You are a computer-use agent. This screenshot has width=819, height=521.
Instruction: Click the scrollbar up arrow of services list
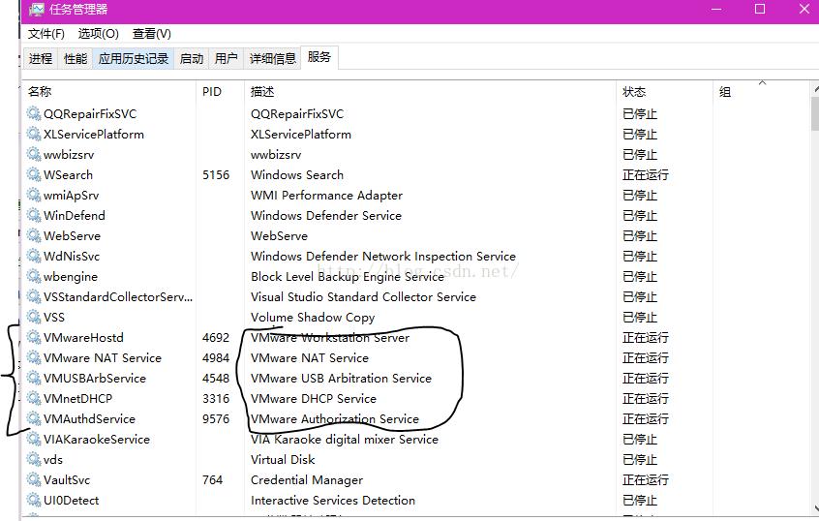pyautogui.click(x=815, y=89)
